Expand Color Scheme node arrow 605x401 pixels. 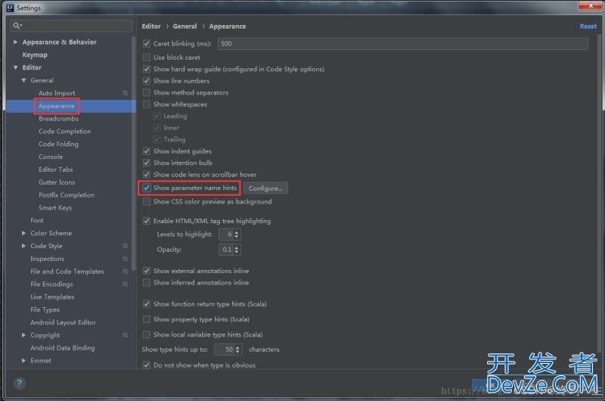24,233
